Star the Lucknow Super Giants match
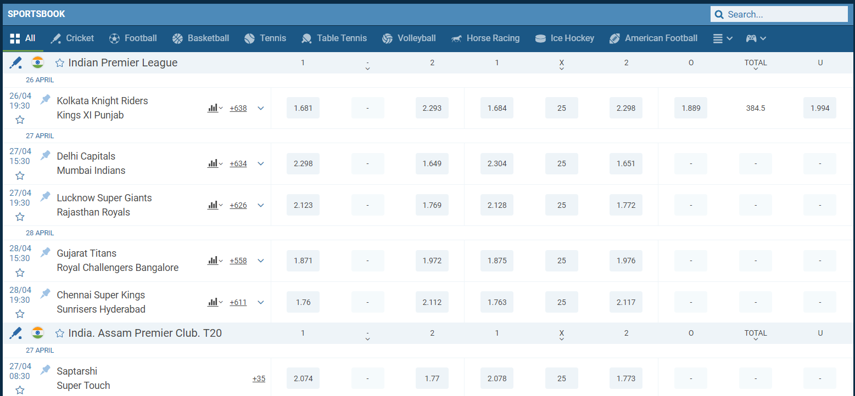The image size is (855, 396). (x=20, y=217)
